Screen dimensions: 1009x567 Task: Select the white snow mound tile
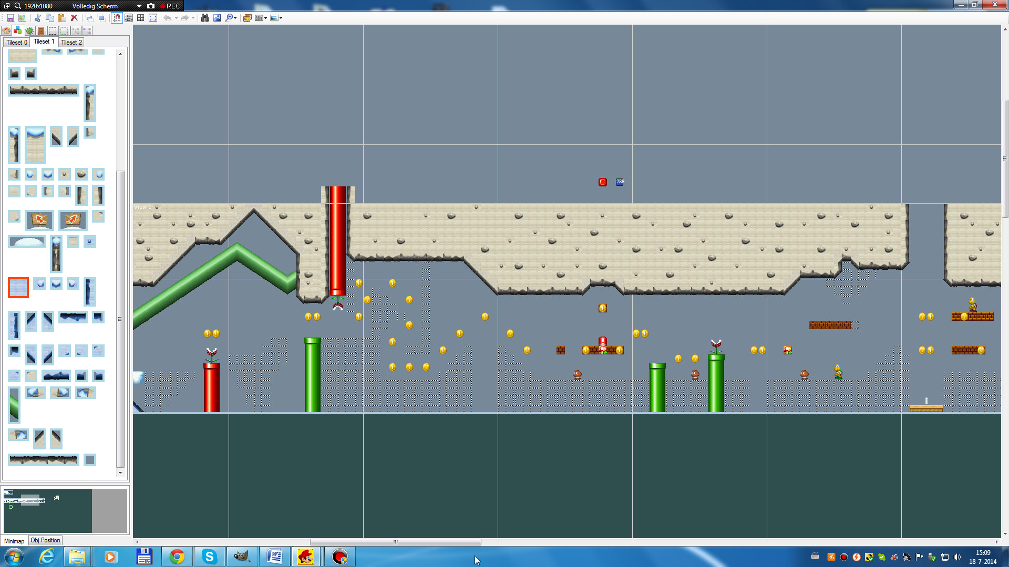tap(27, 242)
